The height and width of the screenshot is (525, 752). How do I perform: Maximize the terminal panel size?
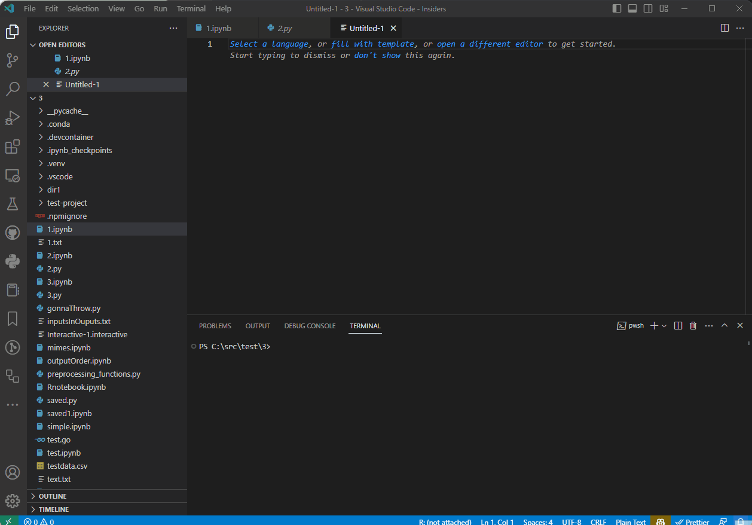[725, 326]
